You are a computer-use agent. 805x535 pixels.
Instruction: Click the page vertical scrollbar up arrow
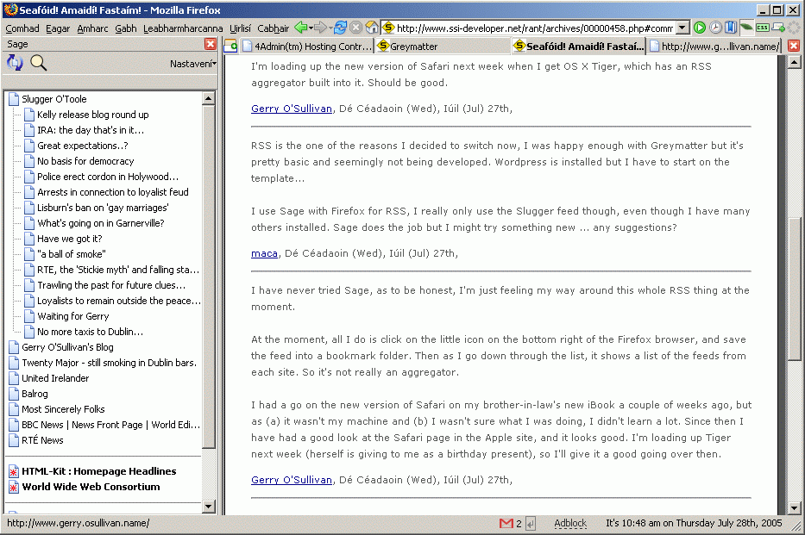pos(794,63)
